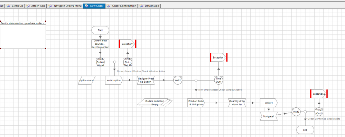This screenshot has height=137, width=345.
Task: Open the Order Confirmation tab
Action: (122, 6)
